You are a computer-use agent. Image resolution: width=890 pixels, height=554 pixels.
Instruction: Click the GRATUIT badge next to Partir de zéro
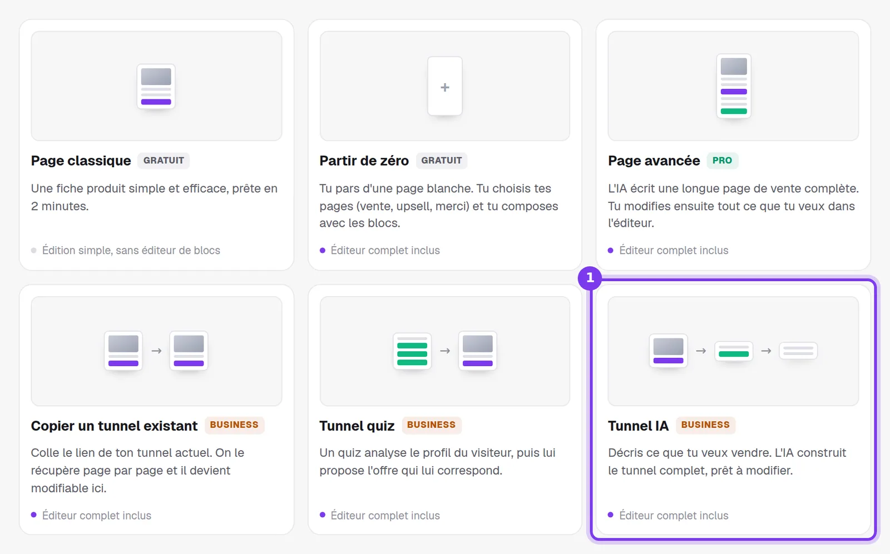coord(442,161)
